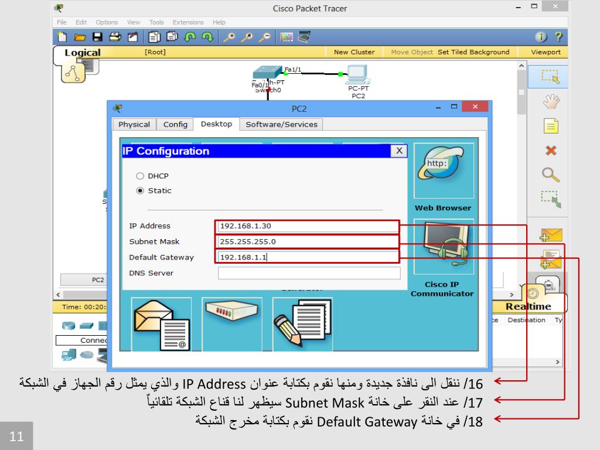Viewport: 600px width, 450px height.
Task: Click the Realtime mode tab
Action: pyautogui.click(x=528, y=306)
